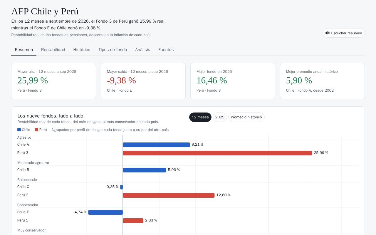376x235 pixels.
Task: Select the 12 meses period toggle
Action: 200,117
